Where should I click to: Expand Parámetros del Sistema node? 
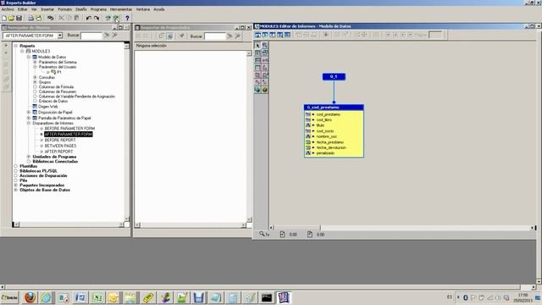click(35, 62)
